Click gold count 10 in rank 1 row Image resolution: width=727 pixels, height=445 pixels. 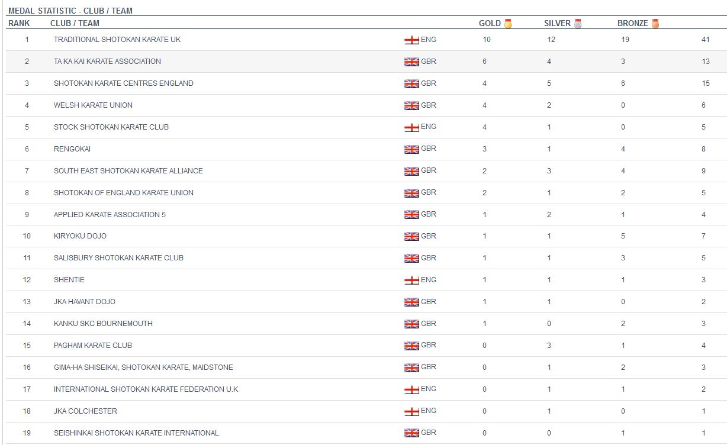487,40
